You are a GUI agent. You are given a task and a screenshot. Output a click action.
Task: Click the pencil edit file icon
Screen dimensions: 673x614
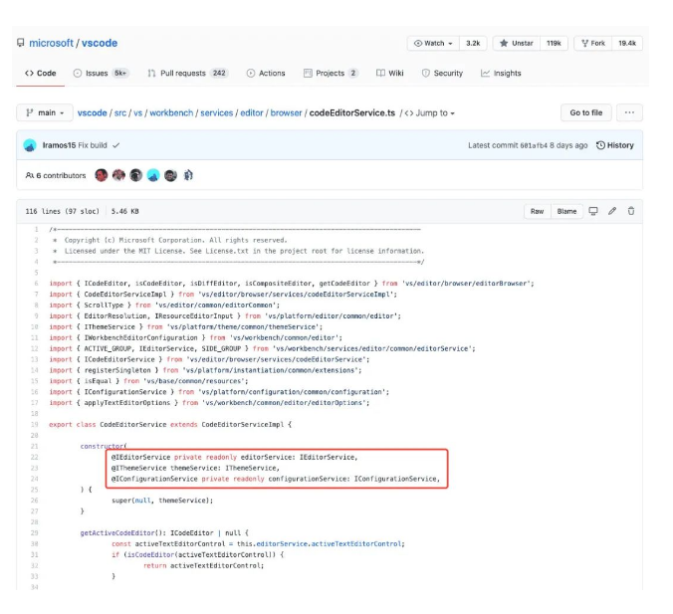[x=612, y=211]
